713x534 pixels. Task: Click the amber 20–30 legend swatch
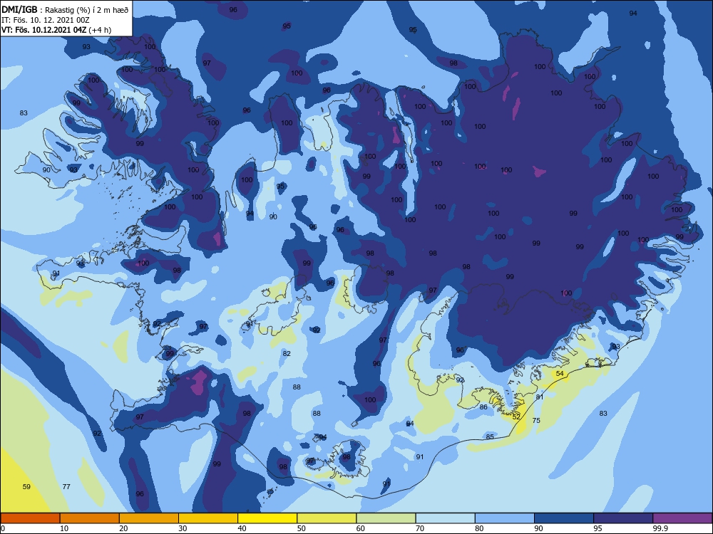point(149,518)
